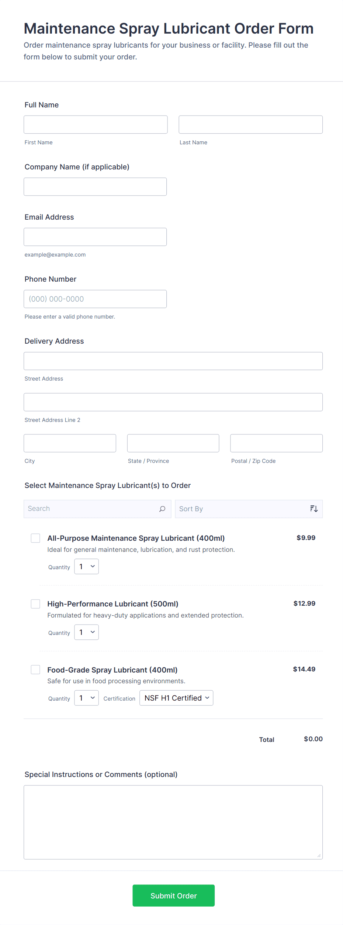Click into the Company Name field
This screenshot has width=343, height=925.
(95, 187)
